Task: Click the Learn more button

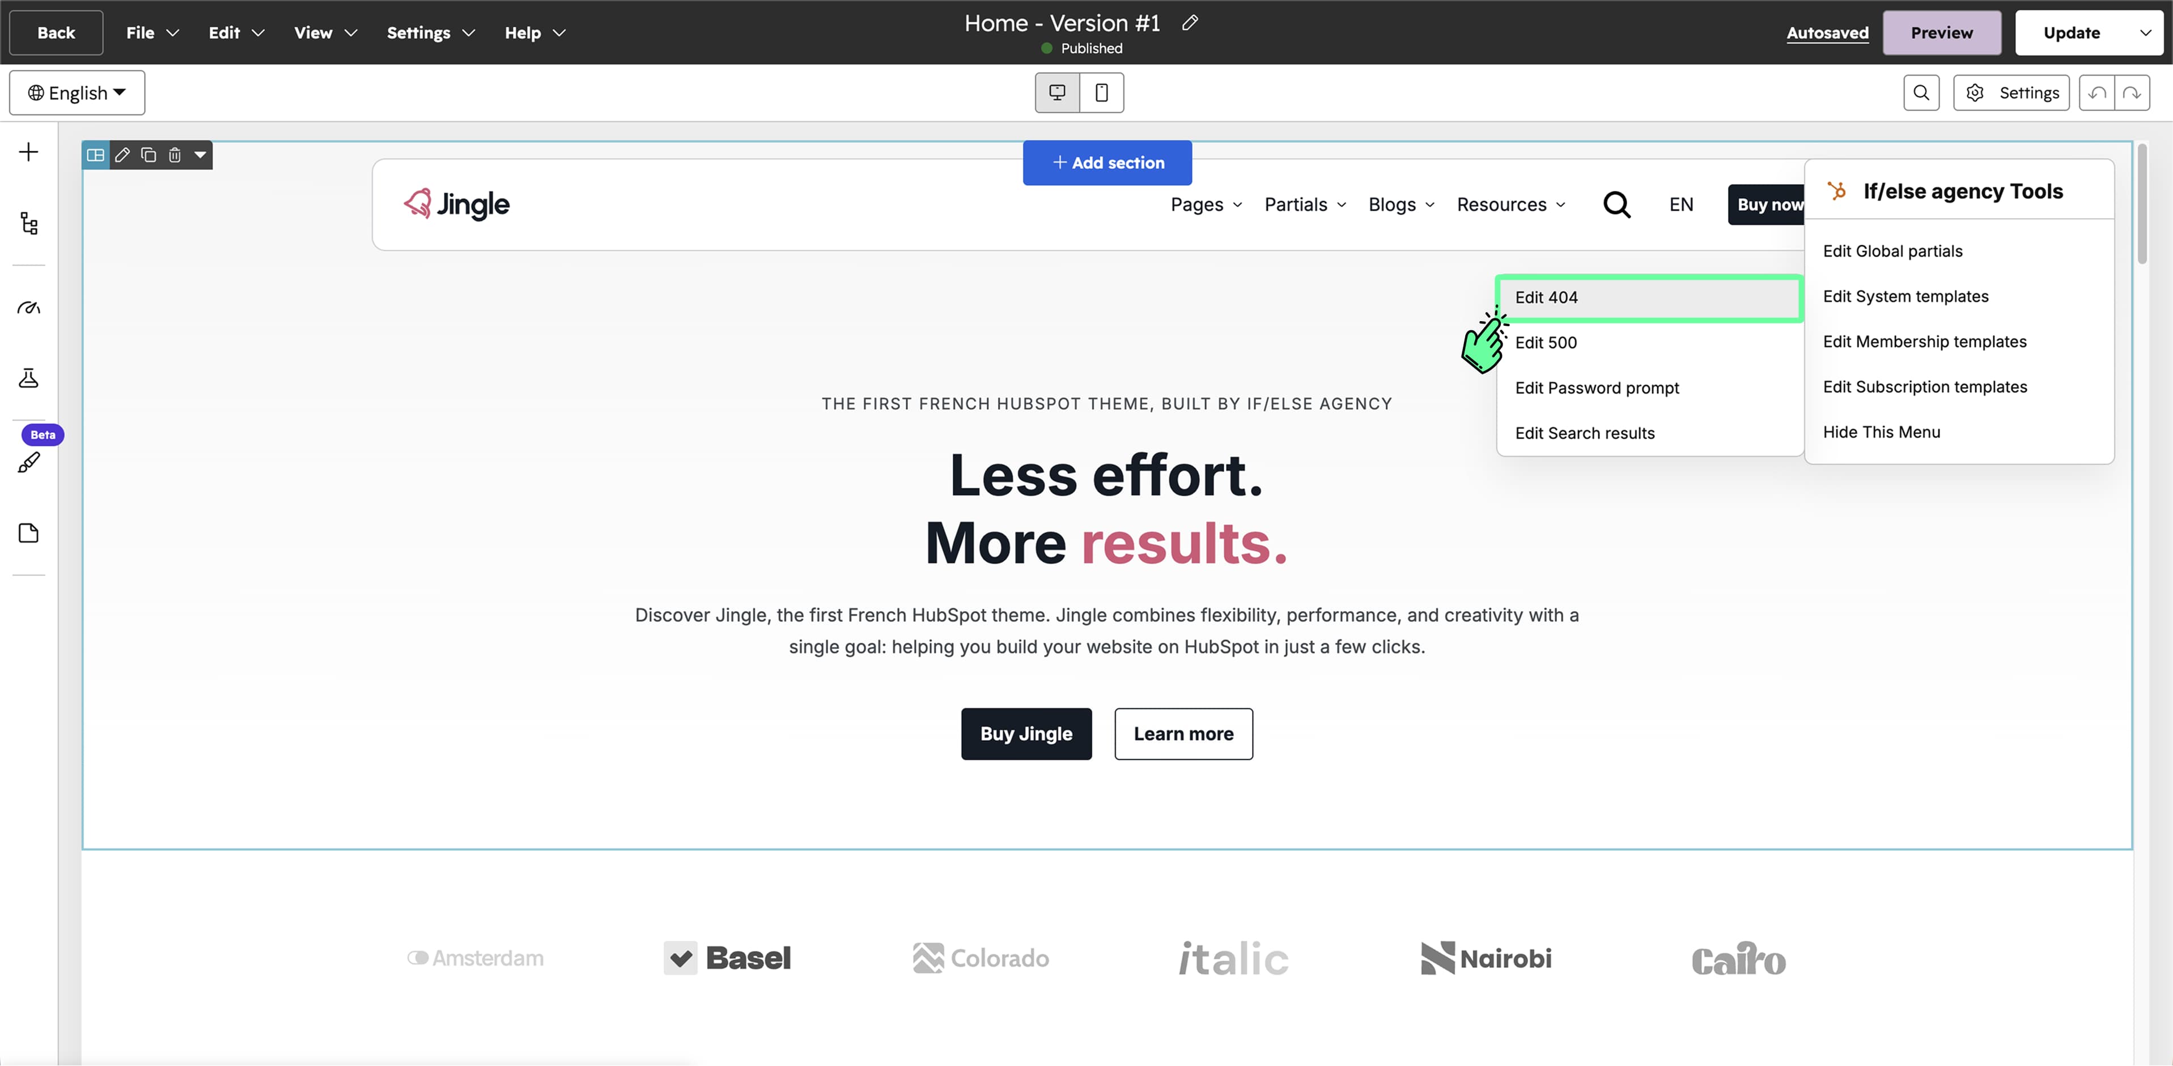Action: [1183, 734]
